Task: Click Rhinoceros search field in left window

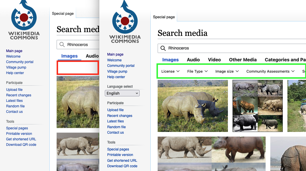Action: [x=78, y=45]
